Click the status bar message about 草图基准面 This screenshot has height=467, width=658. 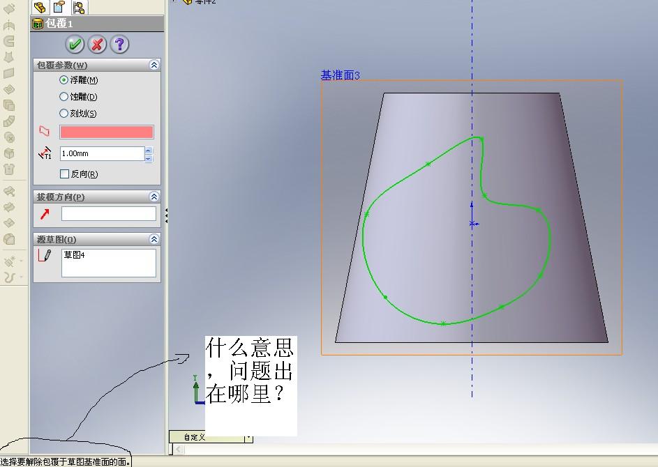[65, 461]
